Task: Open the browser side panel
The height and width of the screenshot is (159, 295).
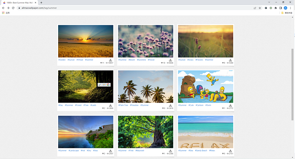Action: [x=281, y=8]
